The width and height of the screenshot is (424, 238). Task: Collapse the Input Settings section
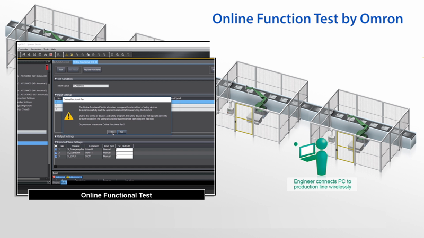pos(56,95)
